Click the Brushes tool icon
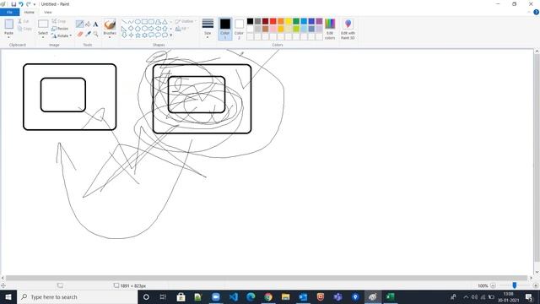This screenshot has height=304, width=540. pos(110,24)
